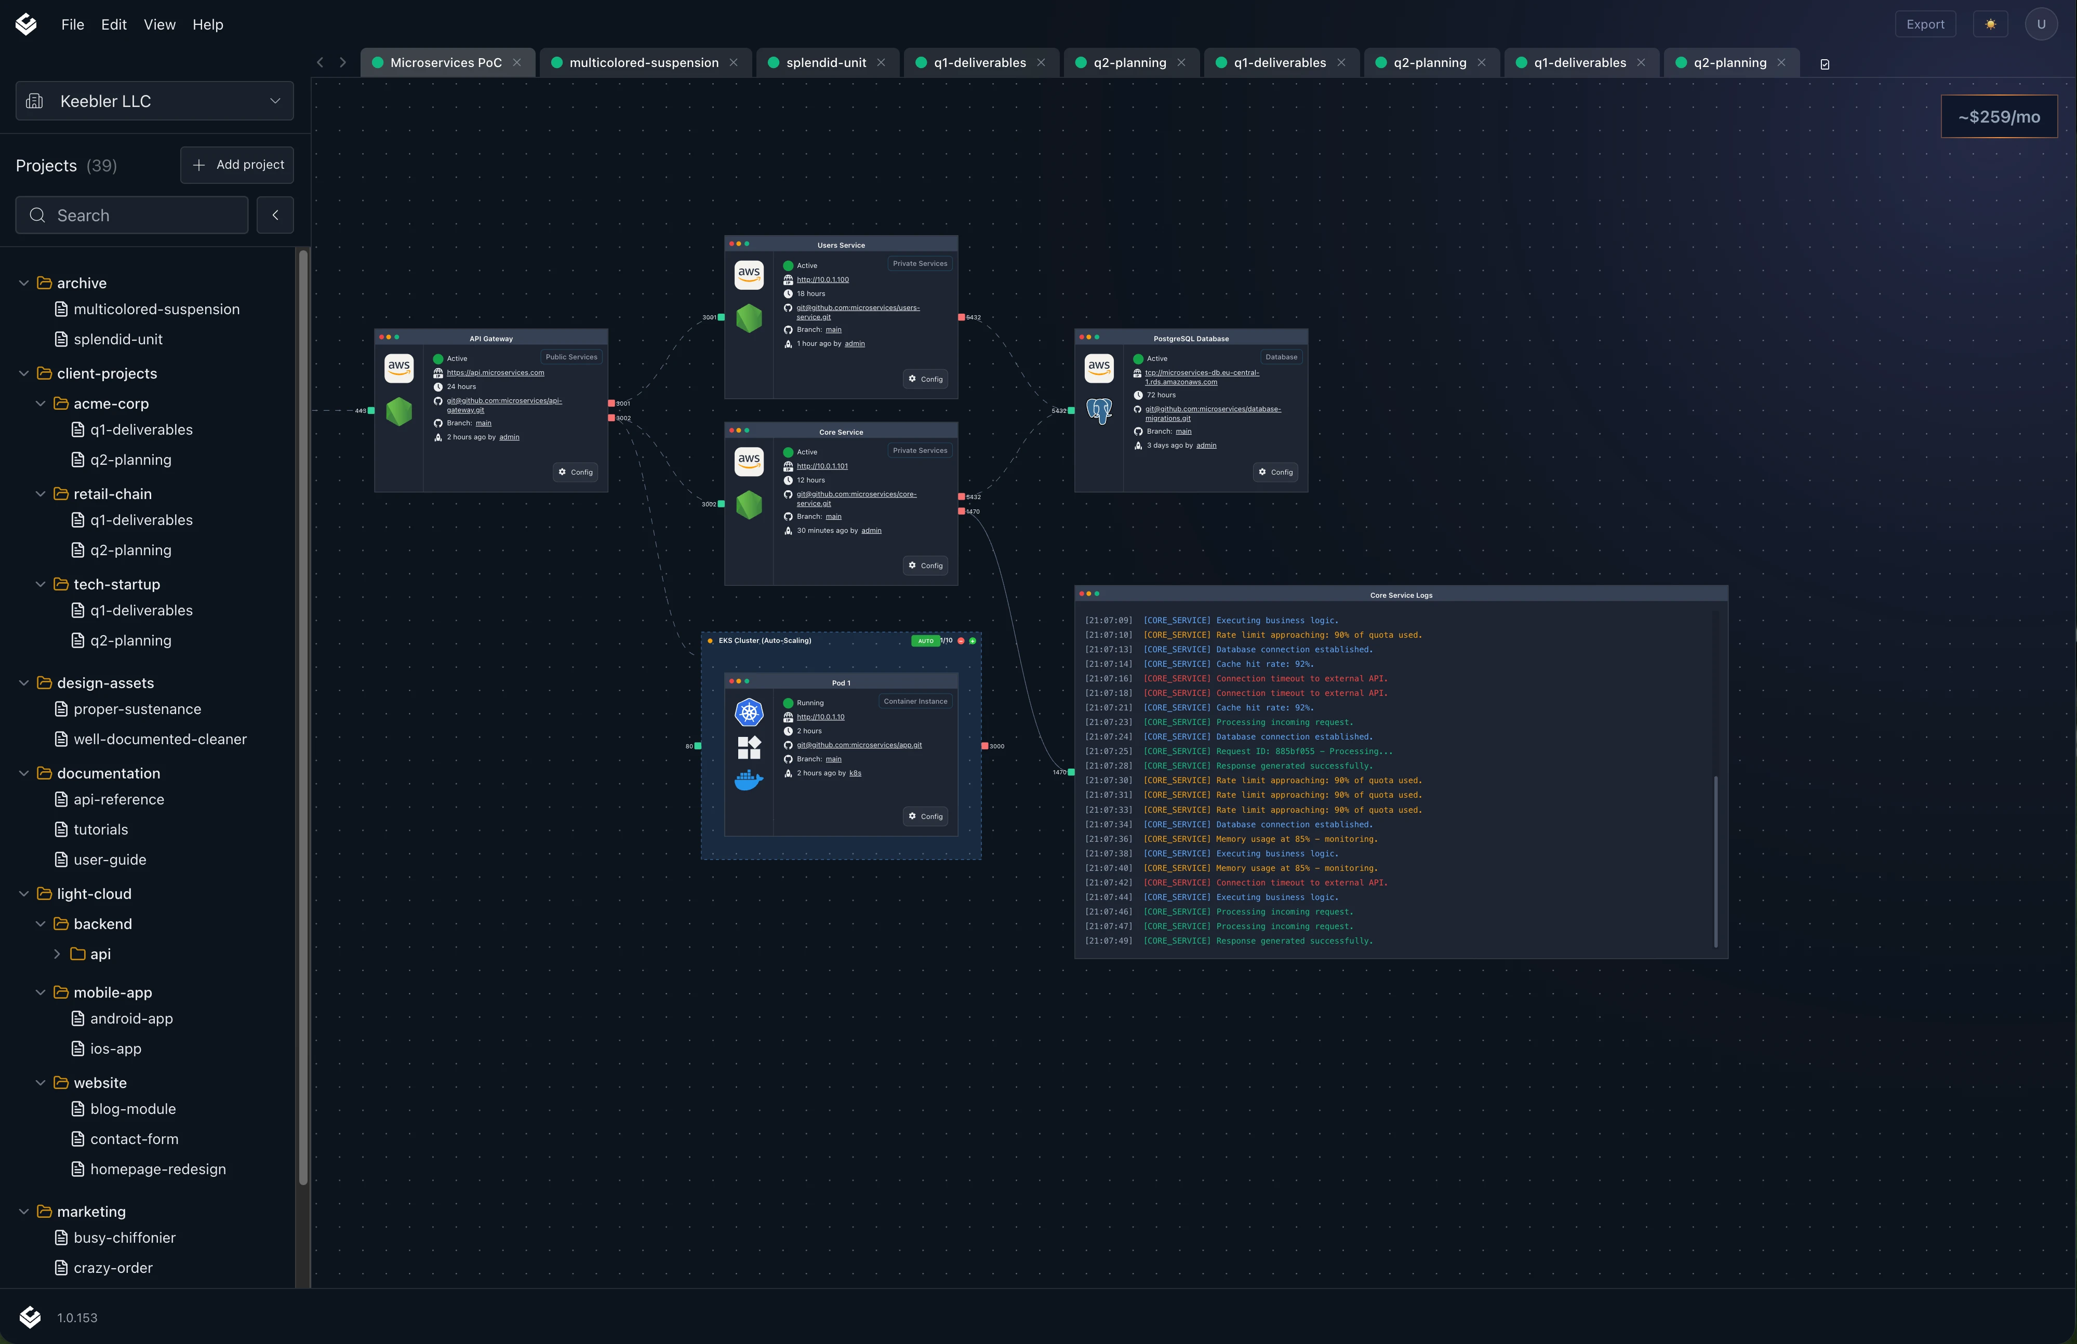
Task: Click the app logo in the top-left corner
Action: tap(26, 24)
